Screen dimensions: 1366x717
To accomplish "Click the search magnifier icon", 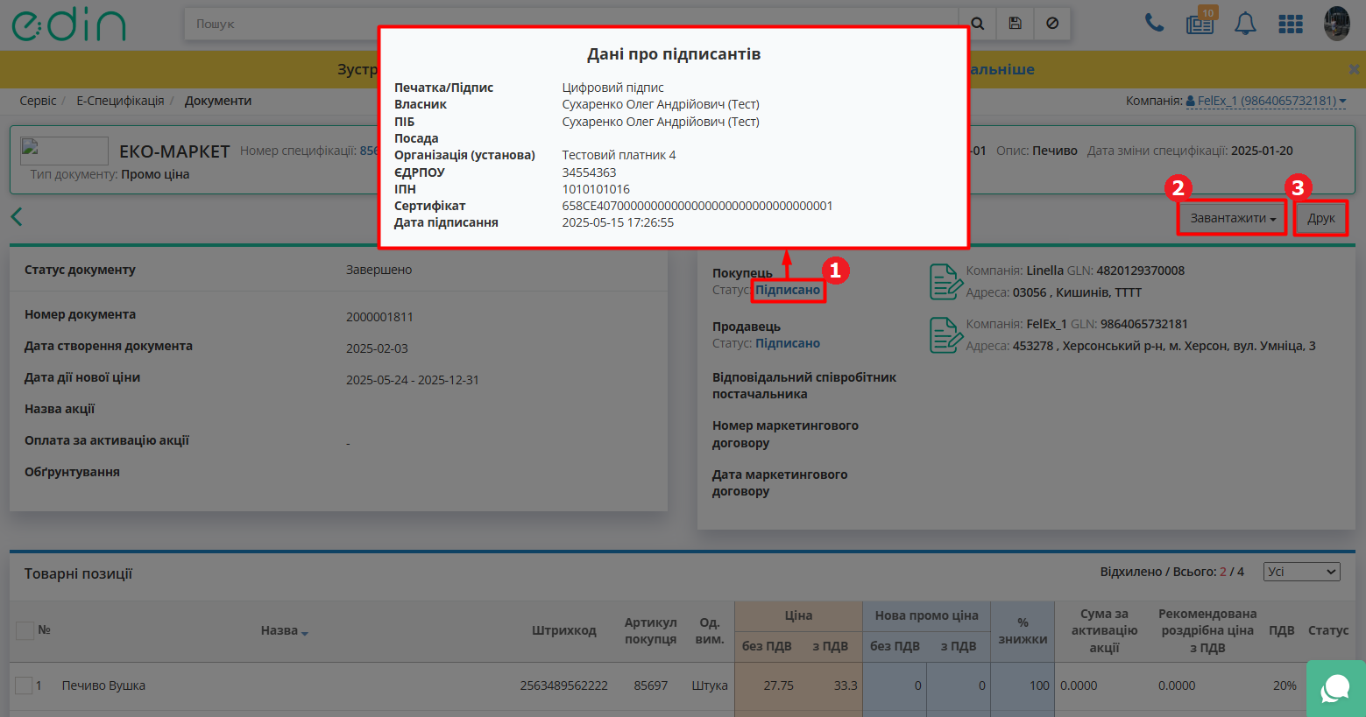I will (x=978, y=24).
